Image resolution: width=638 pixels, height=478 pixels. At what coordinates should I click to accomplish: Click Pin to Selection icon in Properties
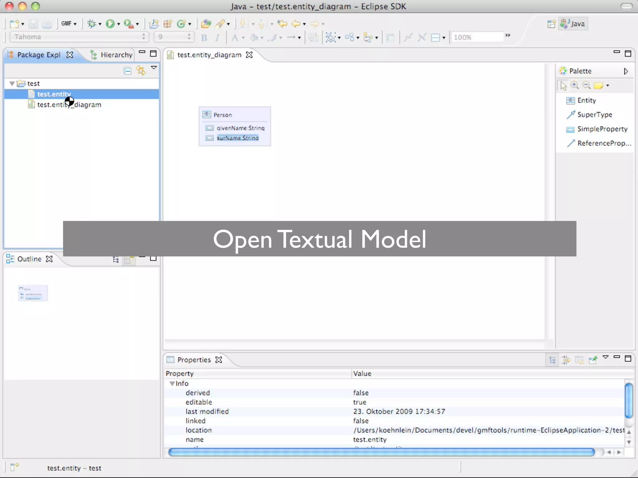(593, 360)
